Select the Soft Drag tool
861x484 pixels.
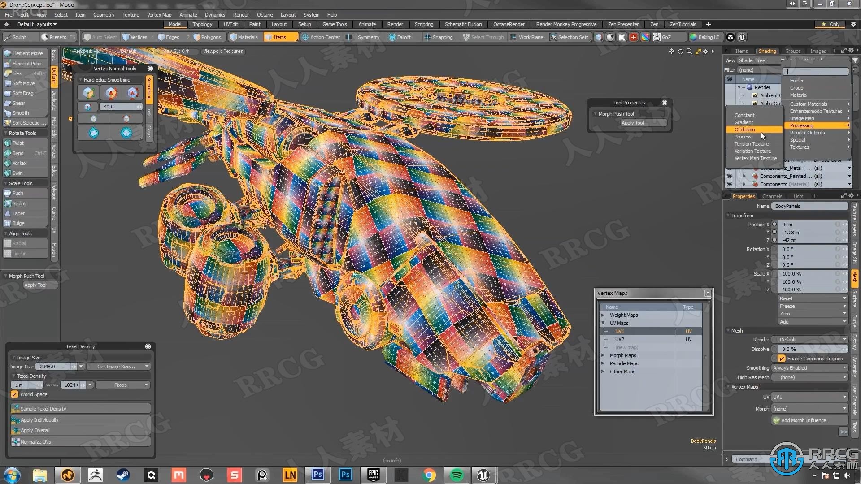25,93
